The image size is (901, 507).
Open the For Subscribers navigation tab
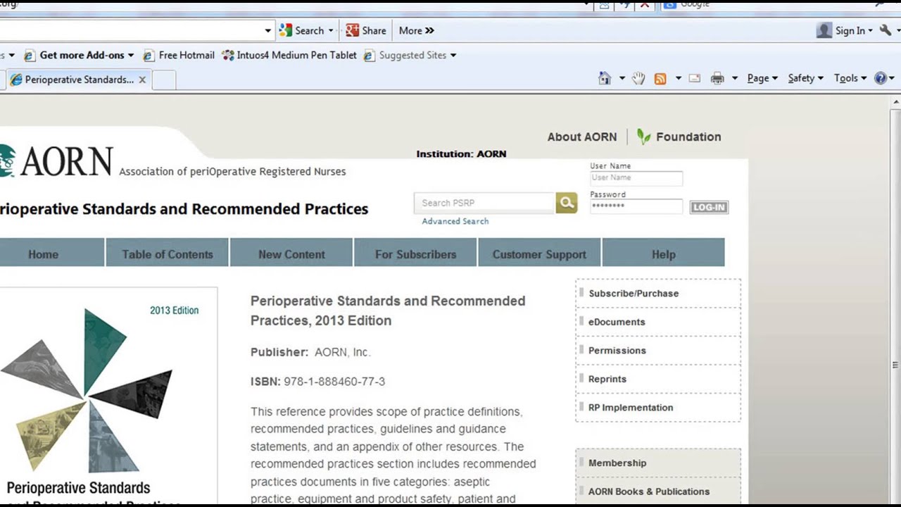(x=415, y=254)
